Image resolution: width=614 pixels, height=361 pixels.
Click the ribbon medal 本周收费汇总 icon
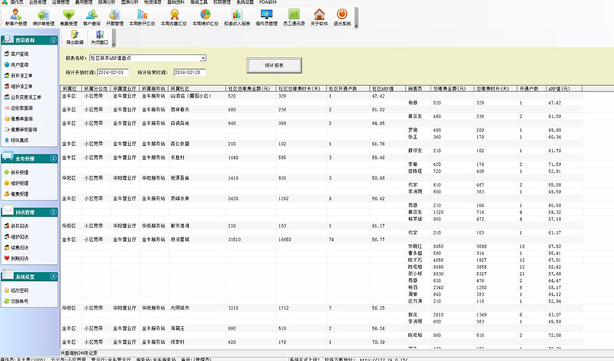tap(173, 17)
